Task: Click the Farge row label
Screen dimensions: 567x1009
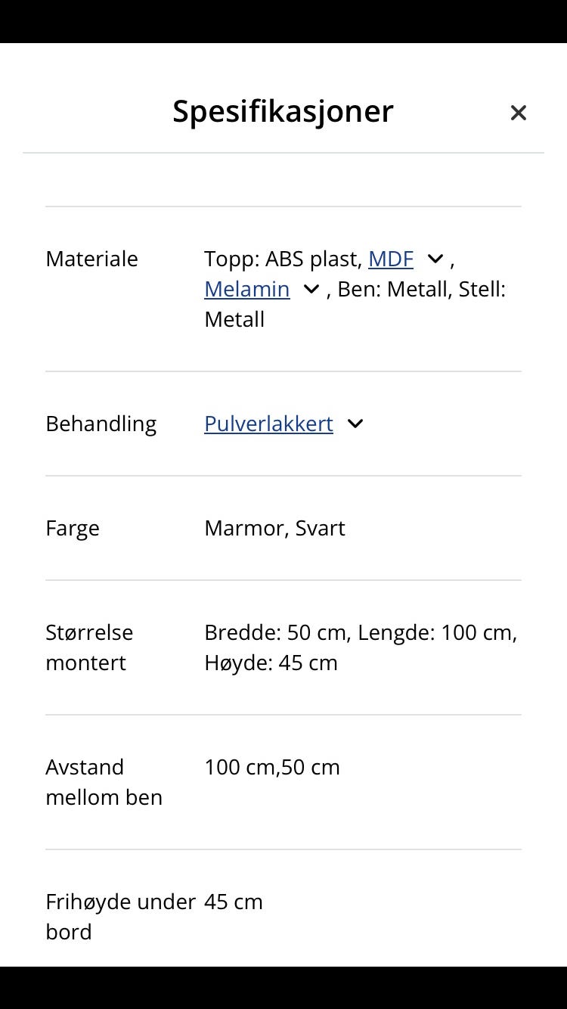Action: coord(72,529)
